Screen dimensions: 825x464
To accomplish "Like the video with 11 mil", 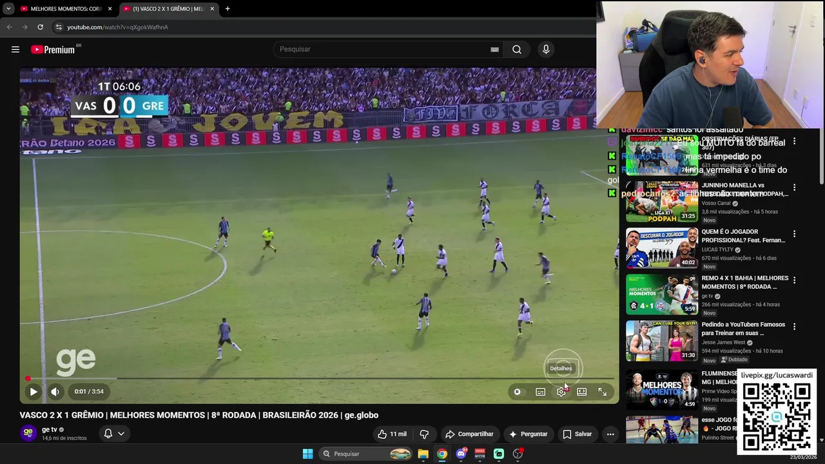I will (392, 434).
